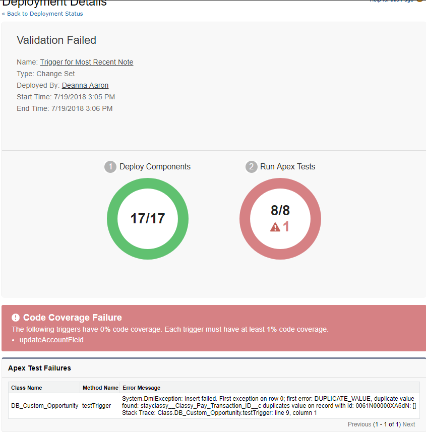Go to Next page of test failures
Screen dimensions: 426x432
[x=409, y=424]
